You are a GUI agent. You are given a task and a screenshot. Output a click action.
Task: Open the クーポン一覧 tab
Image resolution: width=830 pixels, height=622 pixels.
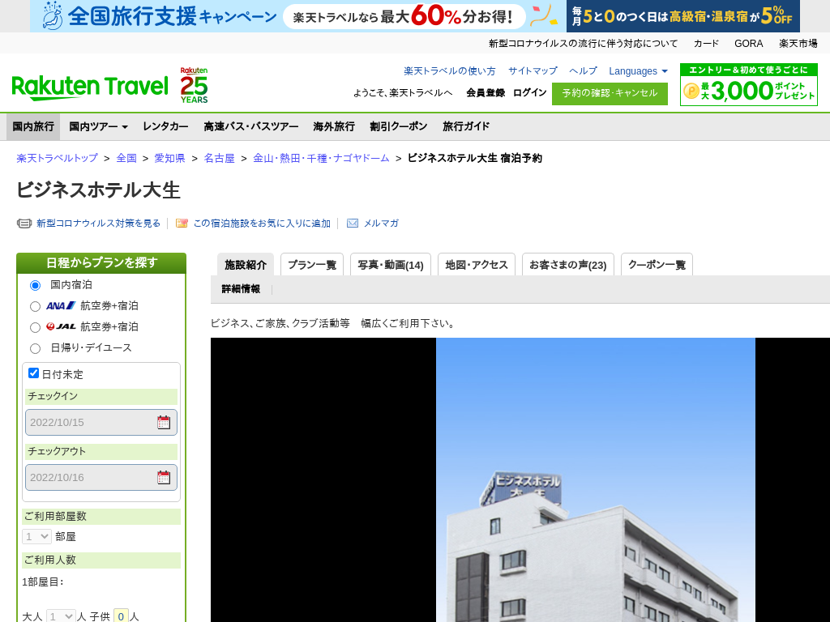pyautogui.click(x=657, y=265)
